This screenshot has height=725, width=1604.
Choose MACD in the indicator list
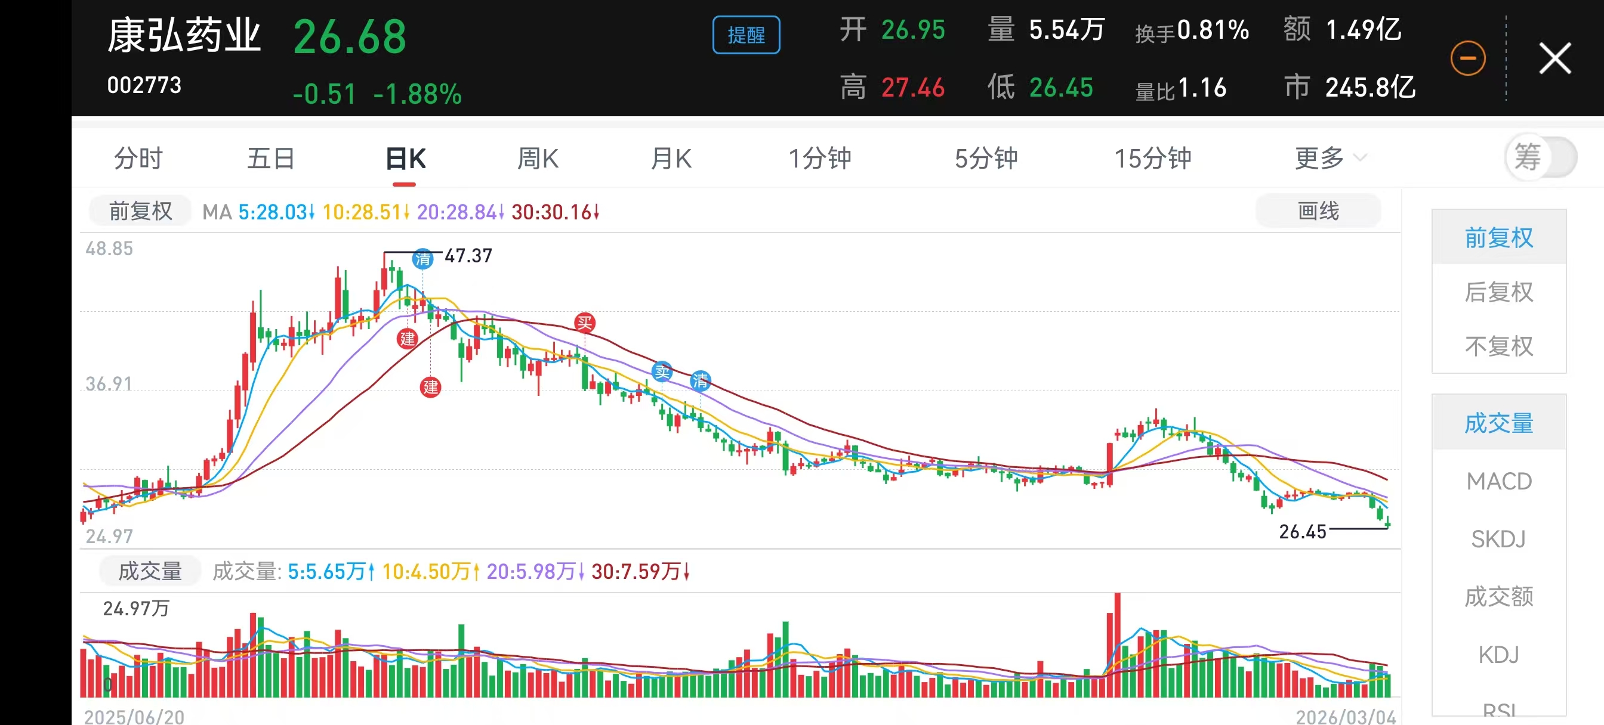(x=1498, y=481)
